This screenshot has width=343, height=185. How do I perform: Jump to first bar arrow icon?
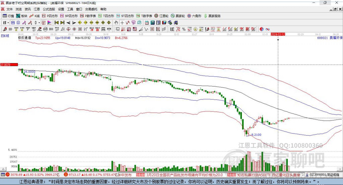tap(56, 23)
